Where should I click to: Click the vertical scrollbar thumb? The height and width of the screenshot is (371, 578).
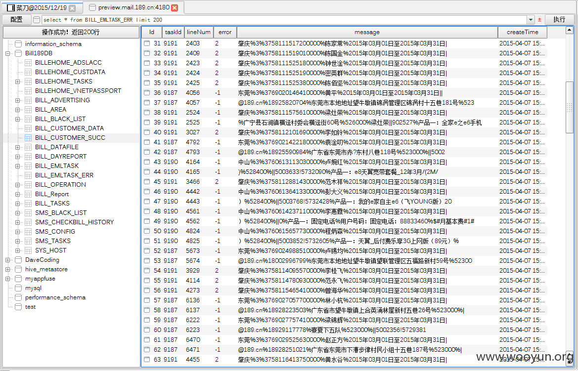[570, 107]
